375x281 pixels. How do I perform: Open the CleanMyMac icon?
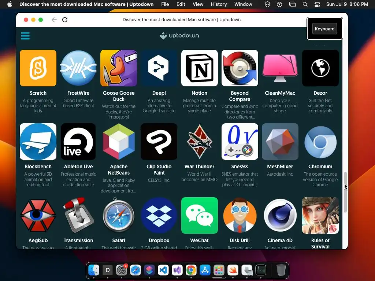(x=280, y=68)
